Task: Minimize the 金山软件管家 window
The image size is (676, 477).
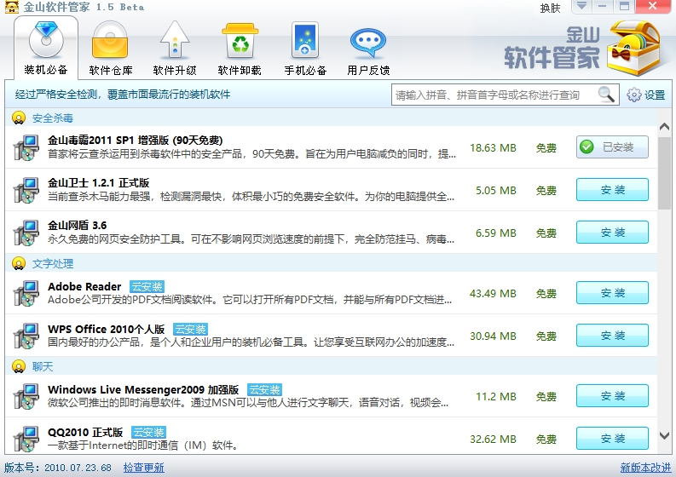Action: pyautogui.click(x=603, y=6)
